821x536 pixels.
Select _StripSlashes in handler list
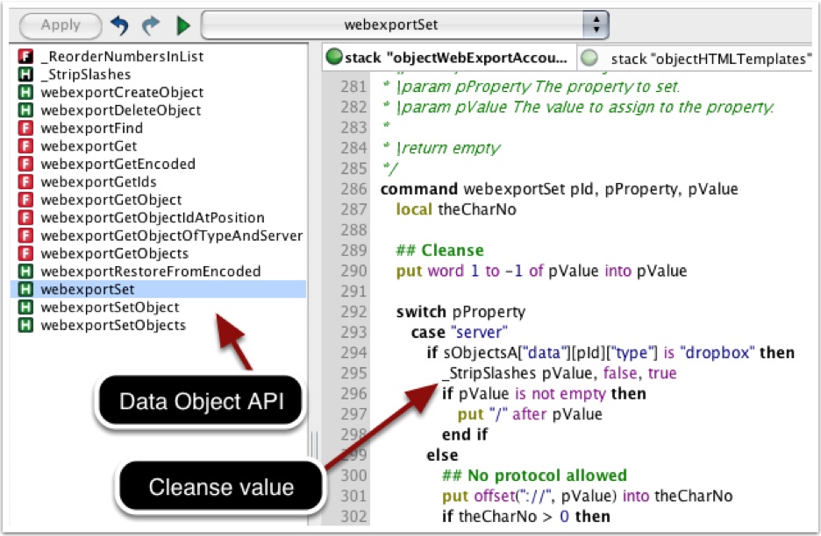click(x=86, y=74)
